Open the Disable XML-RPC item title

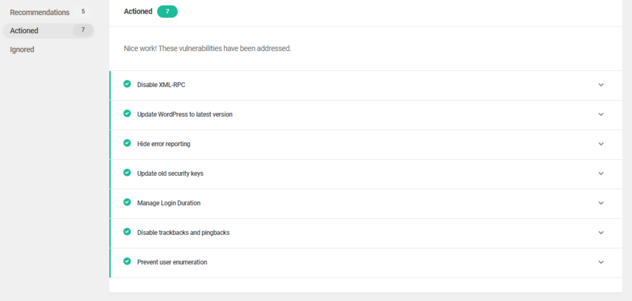[161, 85]
